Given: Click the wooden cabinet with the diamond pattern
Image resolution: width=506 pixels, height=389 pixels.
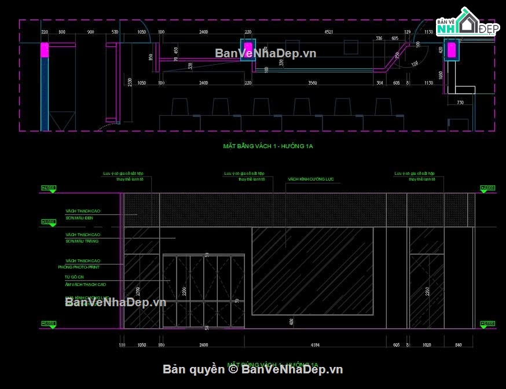Looking at the screenshot, I should tap(203, 291).
